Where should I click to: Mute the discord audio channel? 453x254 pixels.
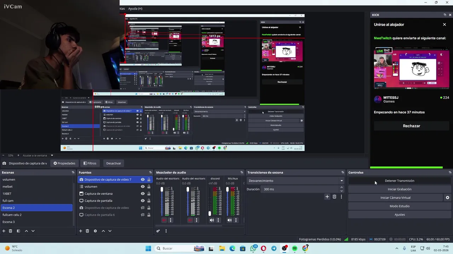point(212,220)
